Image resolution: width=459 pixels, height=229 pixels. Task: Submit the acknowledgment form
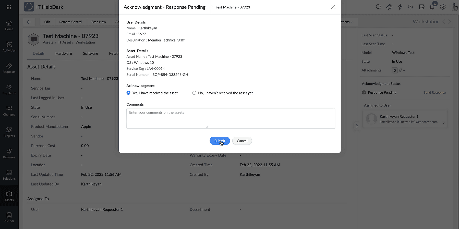(x=220, y=141)
